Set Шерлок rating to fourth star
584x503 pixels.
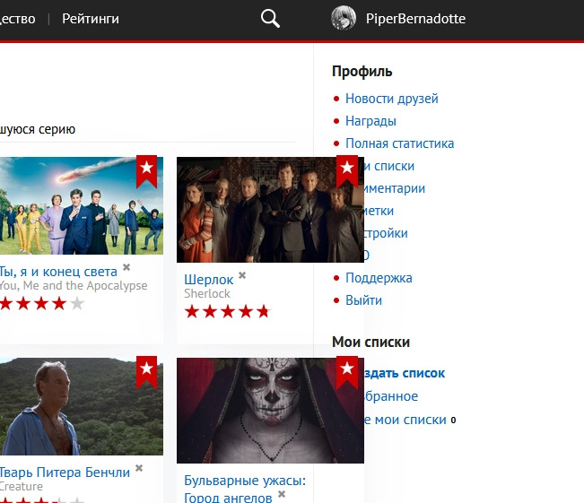coord(246,312)
